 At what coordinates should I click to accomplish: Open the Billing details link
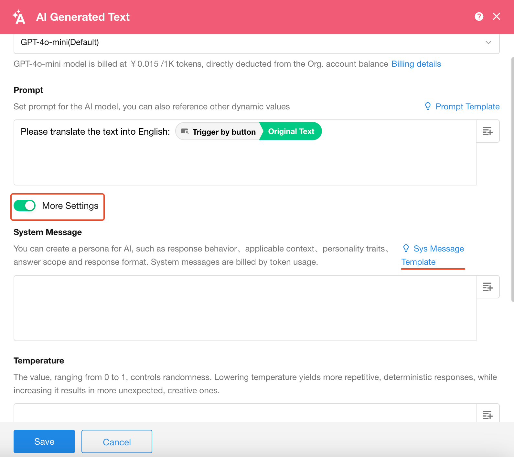(x=416, y=64)
